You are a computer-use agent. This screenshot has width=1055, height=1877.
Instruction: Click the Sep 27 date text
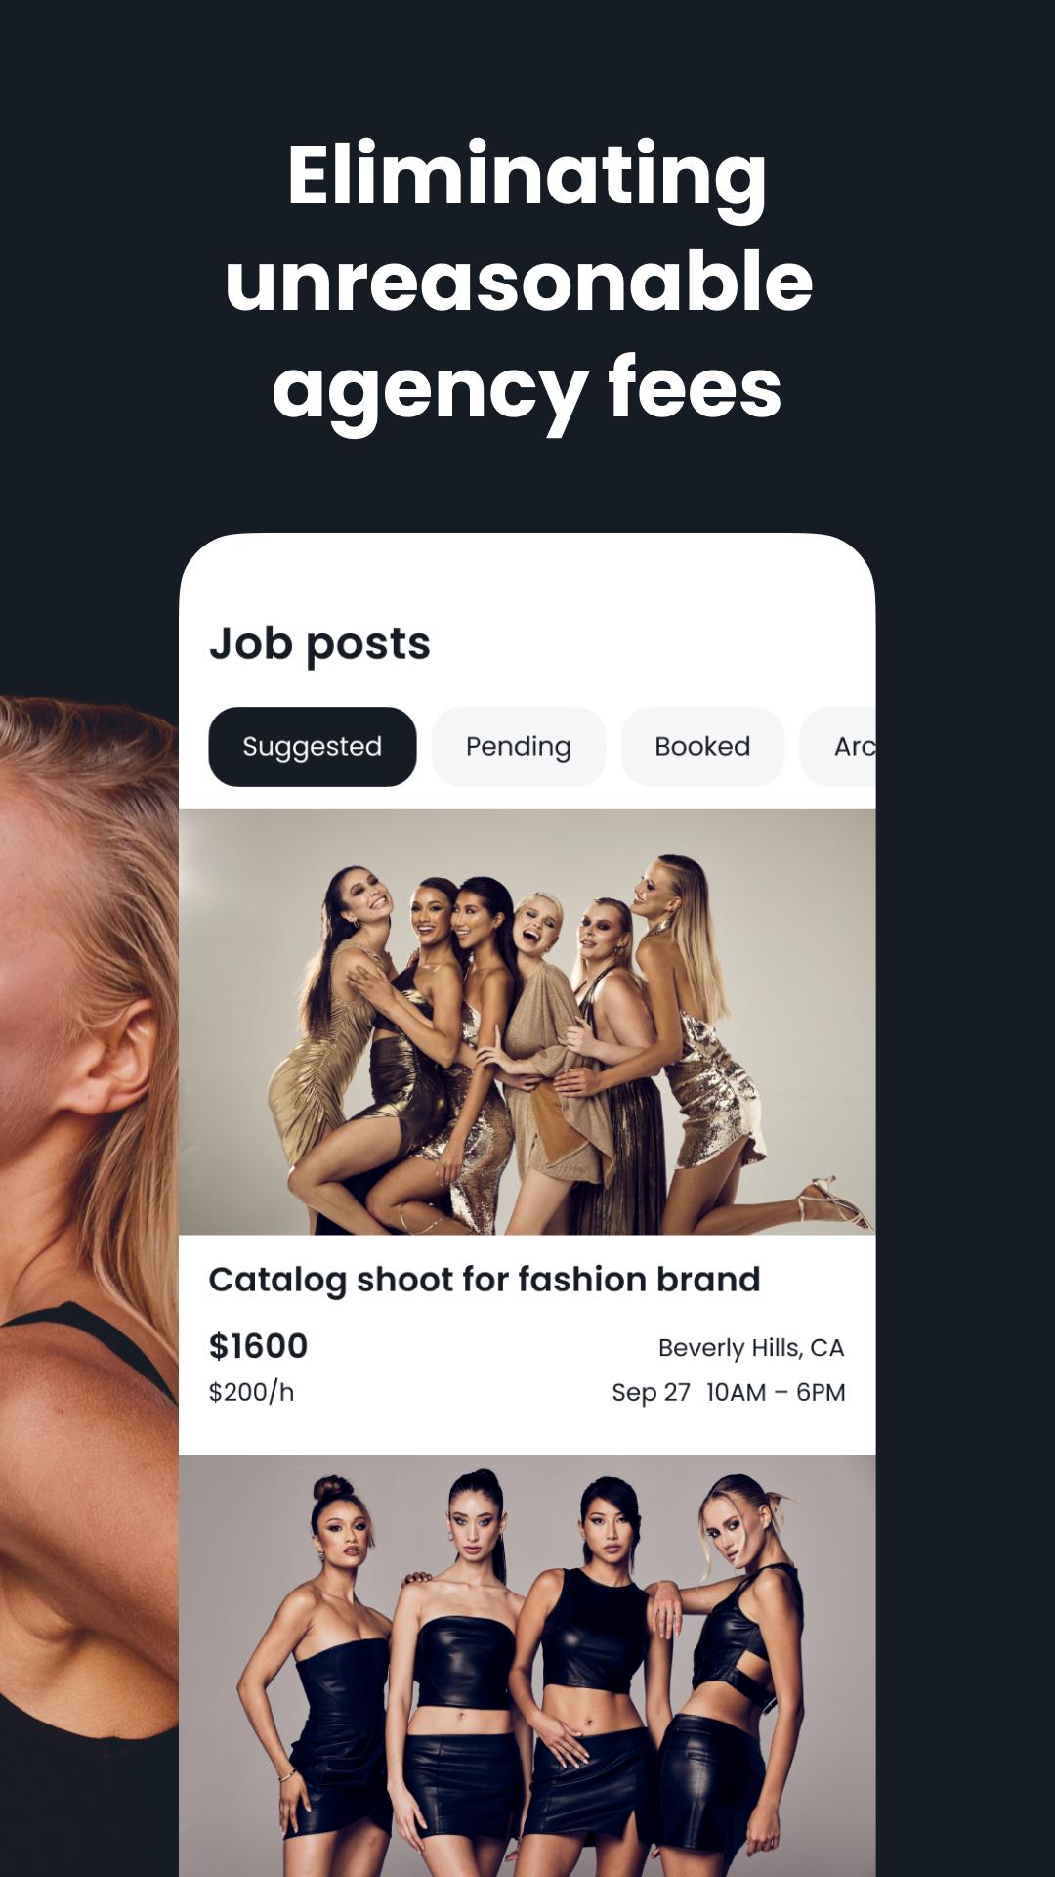[x=651, y=1392]
